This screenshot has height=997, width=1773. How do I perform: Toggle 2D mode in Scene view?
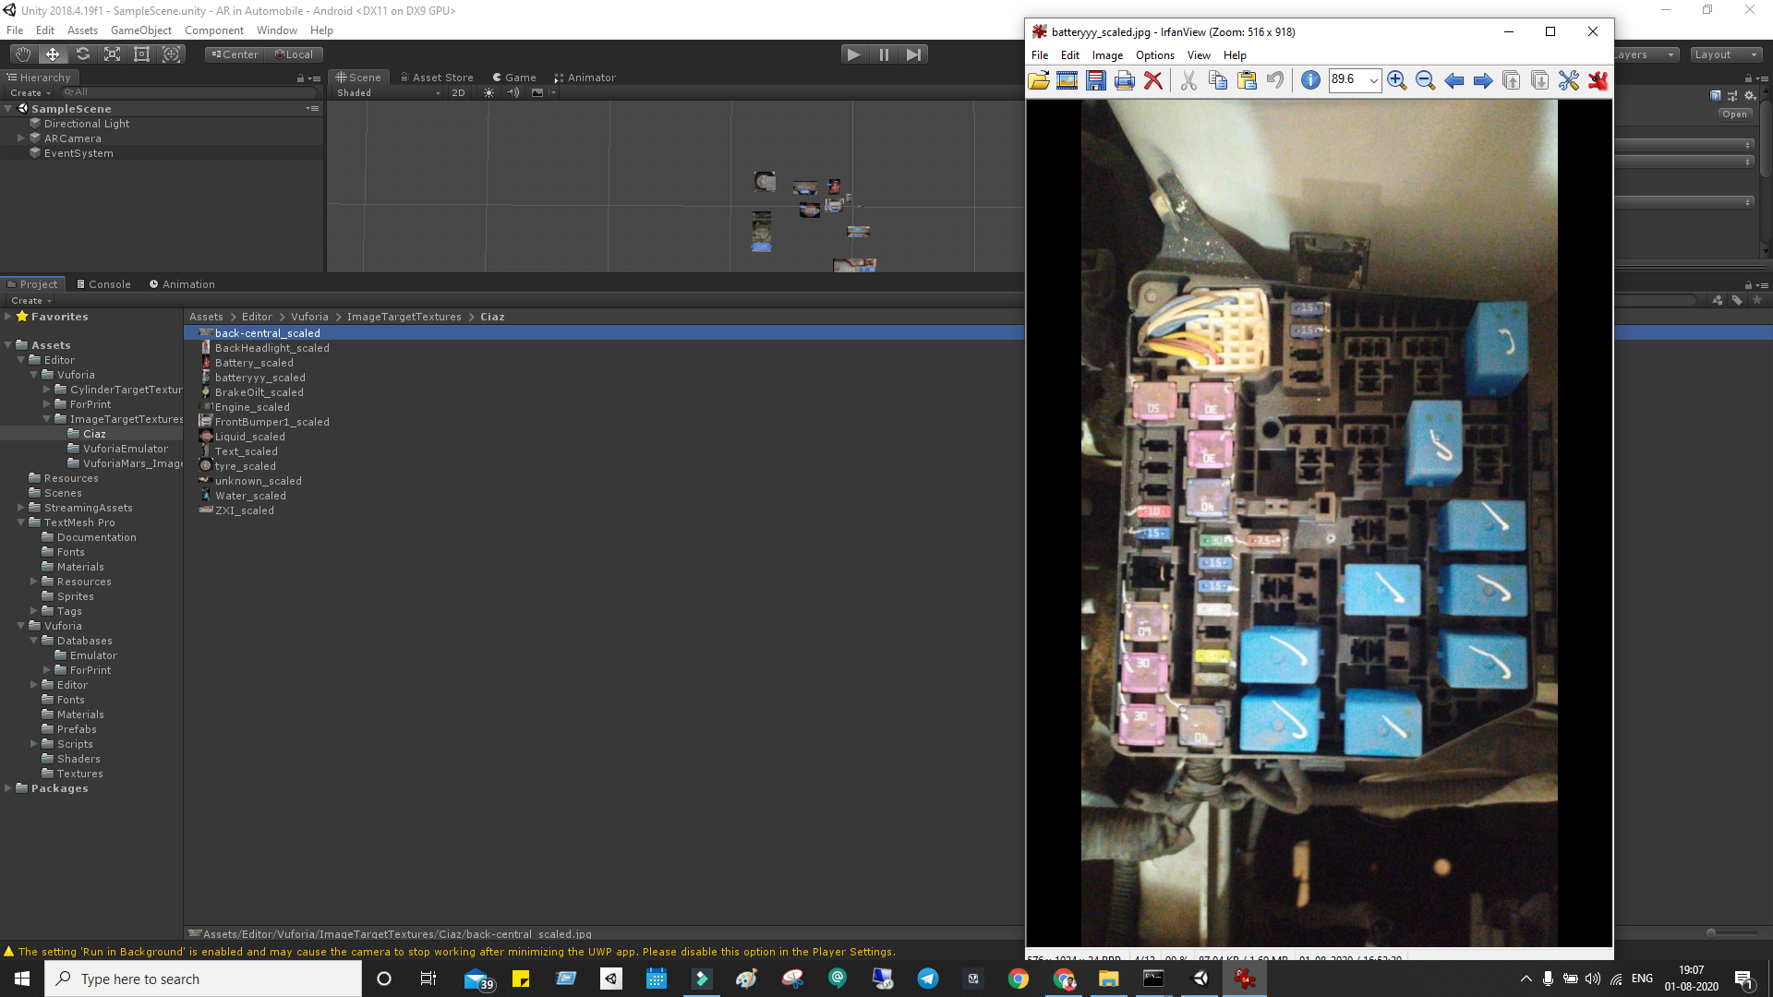458,93
